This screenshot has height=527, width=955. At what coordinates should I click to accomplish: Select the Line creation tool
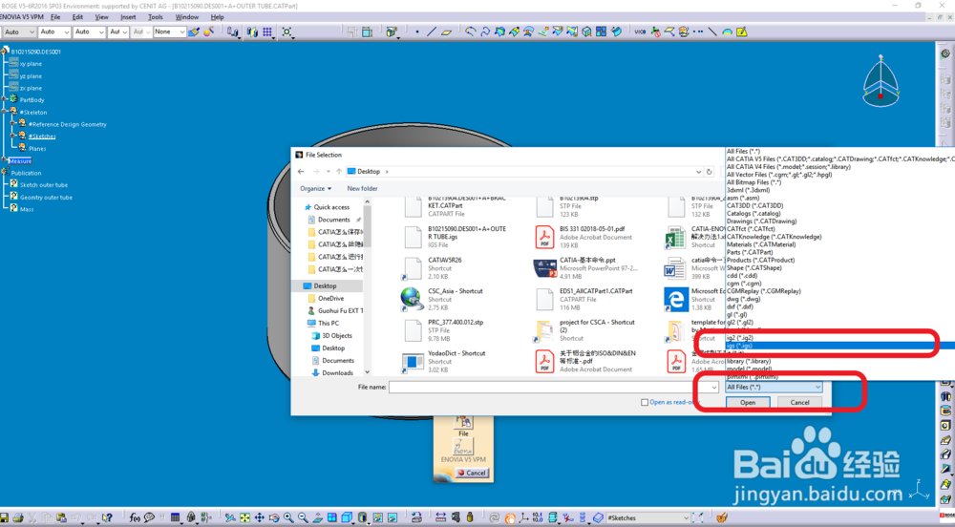tap(432, 32)
